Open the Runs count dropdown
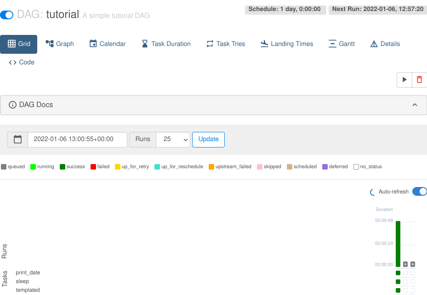This screenshot has width=427, height=295. click(173, 139)
